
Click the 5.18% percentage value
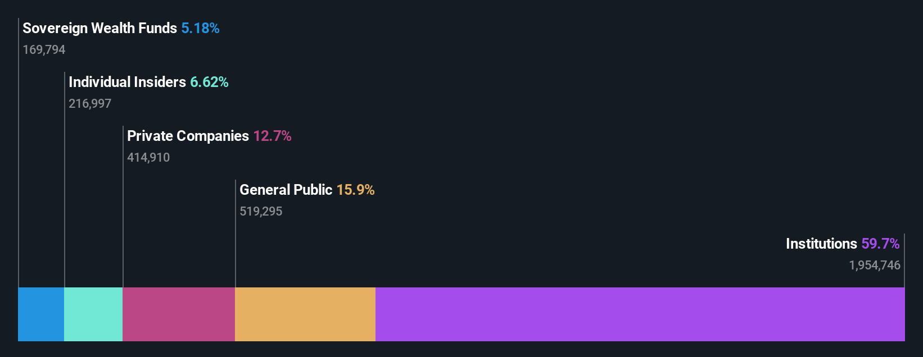point(200,28)
